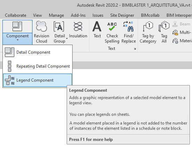
Task: Open the Manage ribbon tab
Action: (x=56, y=15)
